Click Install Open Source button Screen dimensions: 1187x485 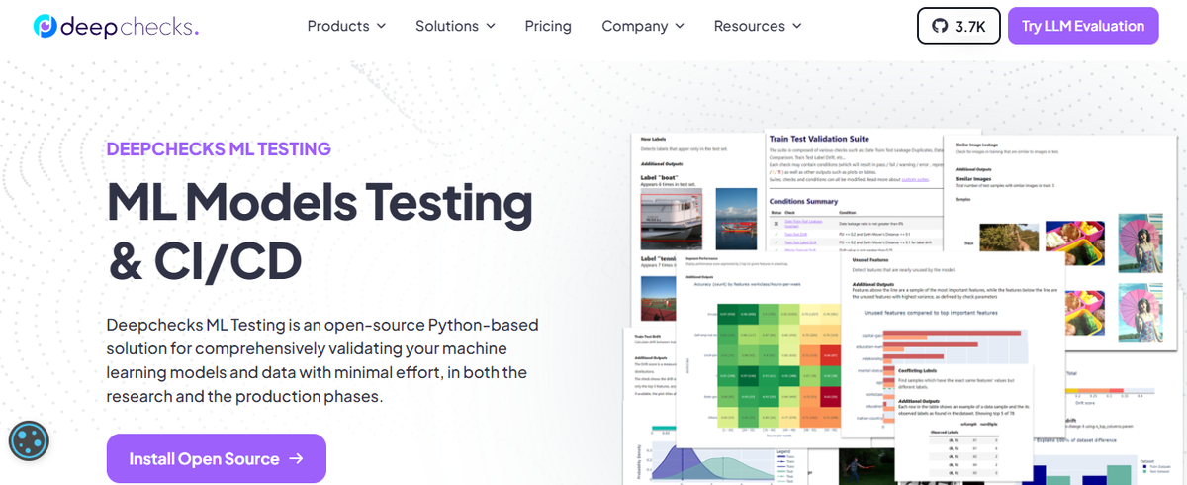217,458
